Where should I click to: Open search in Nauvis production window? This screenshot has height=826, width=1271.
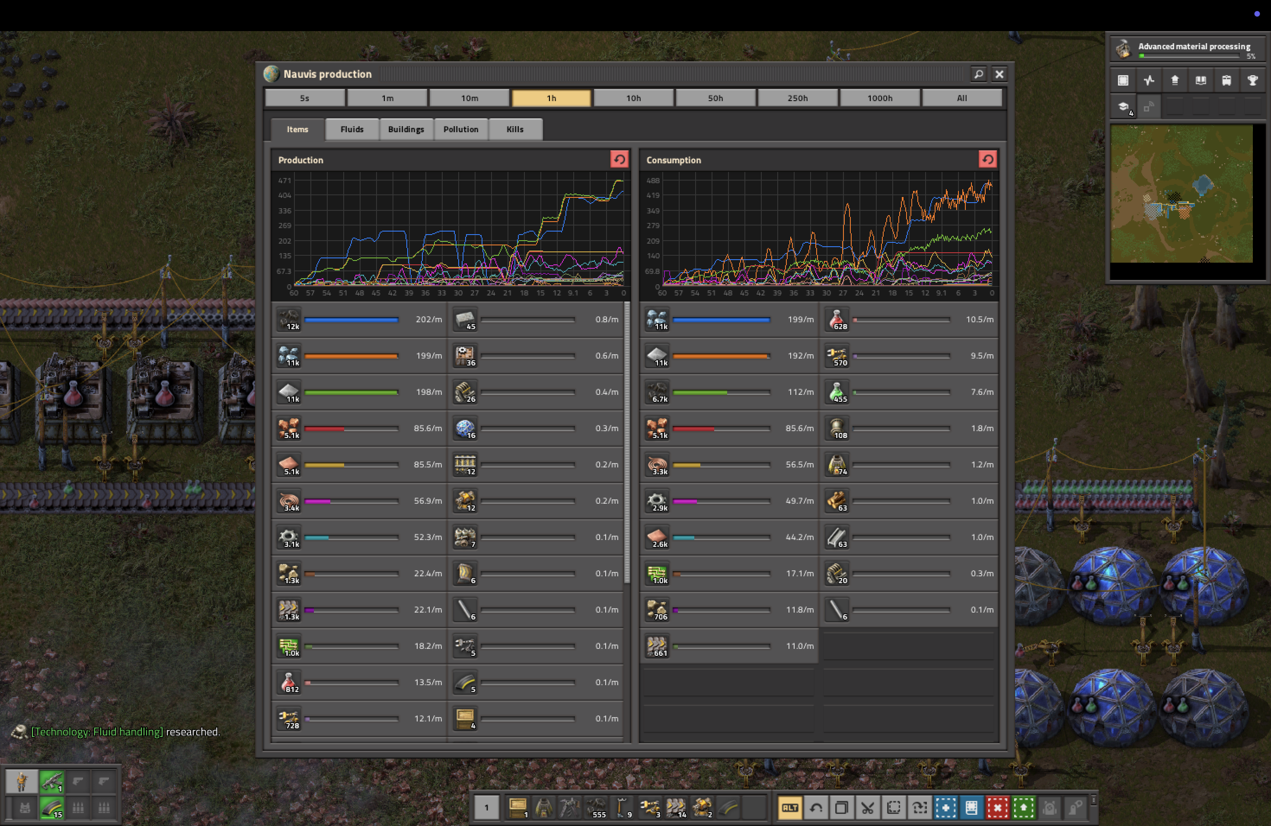[x=978, y=74]
